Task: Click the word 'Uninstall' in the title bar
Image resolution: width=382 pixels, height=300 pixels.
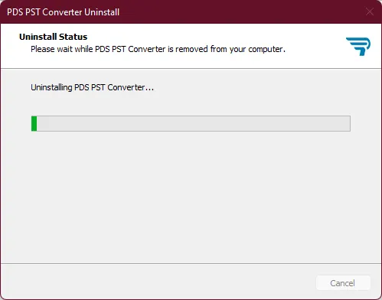Action: coord(102,12)
